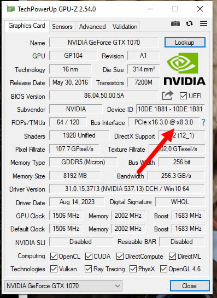Toggle the UEFI checkbox

[x=183, y=96]
